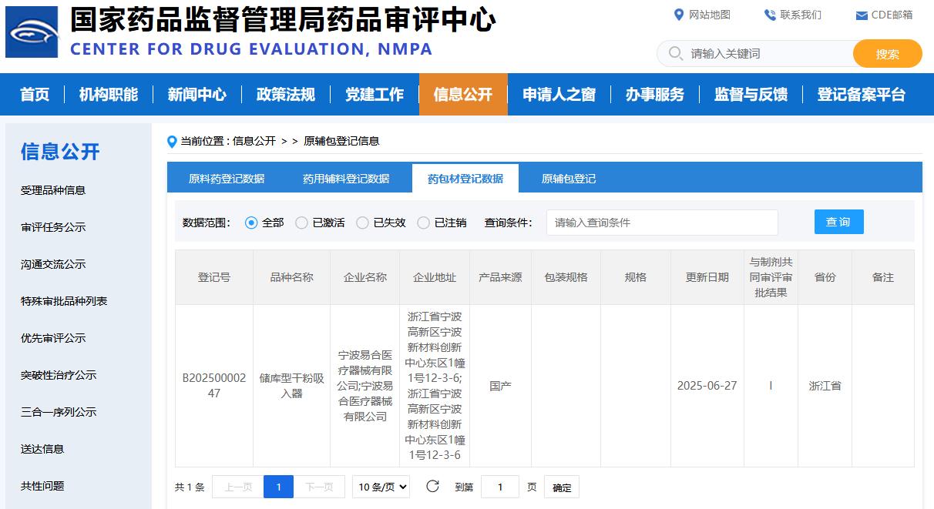The image size is (934, 509).
Task: Open the 信息公开 navigation menu
Action: 463,94
